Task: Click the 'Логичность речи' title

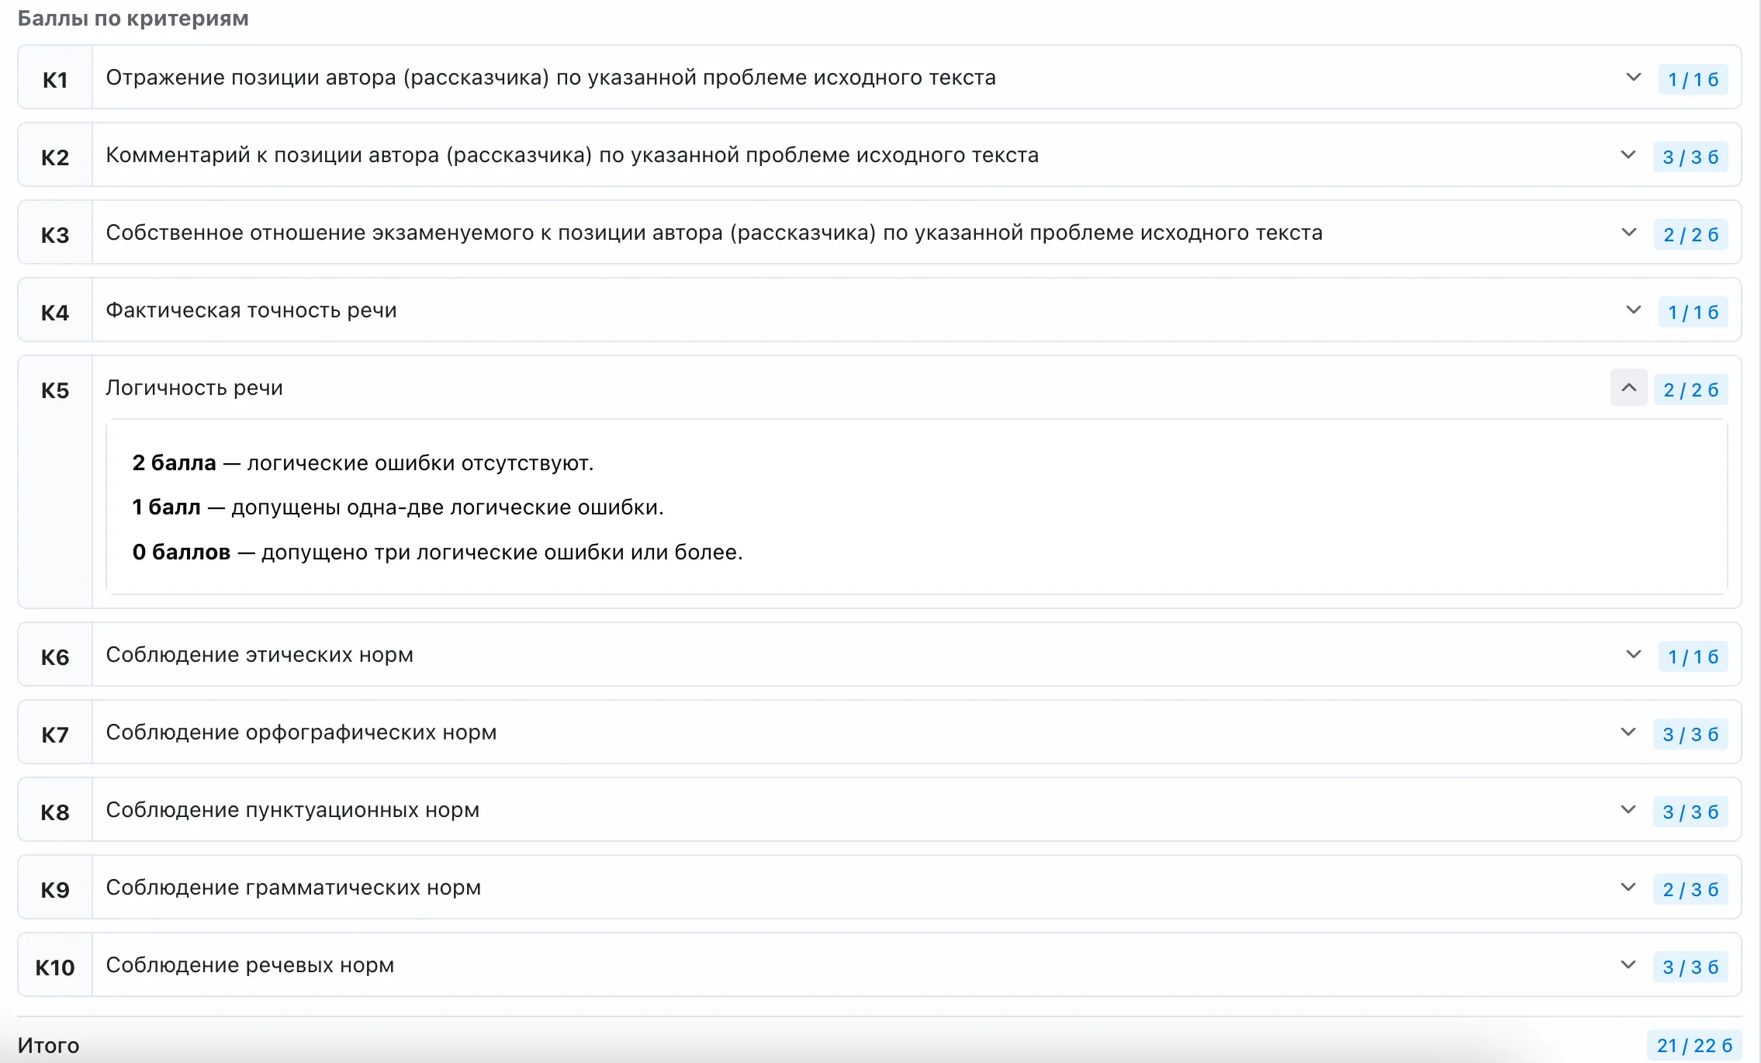Action: pyautogui.click(x=195, y=388)
